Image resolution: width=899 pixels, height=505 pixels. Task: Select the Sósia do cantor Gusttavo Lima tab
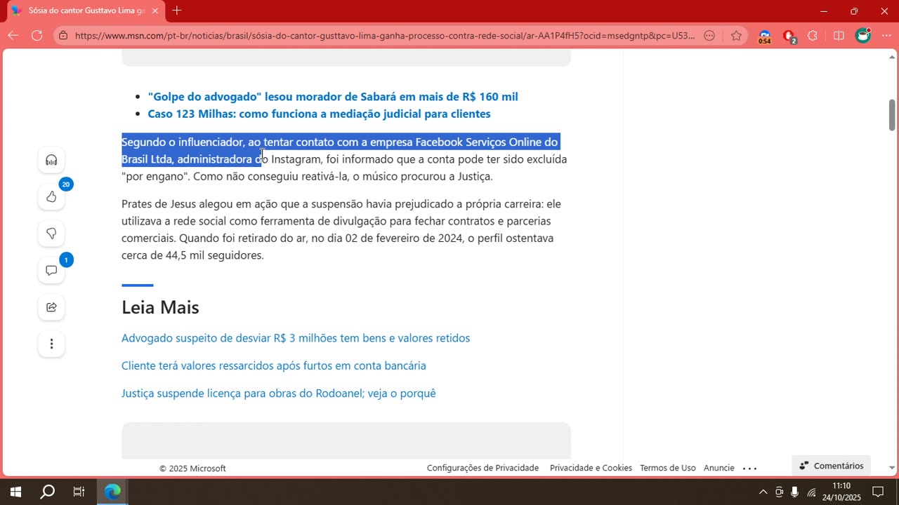pyautogui.click(x=84, y=11)
